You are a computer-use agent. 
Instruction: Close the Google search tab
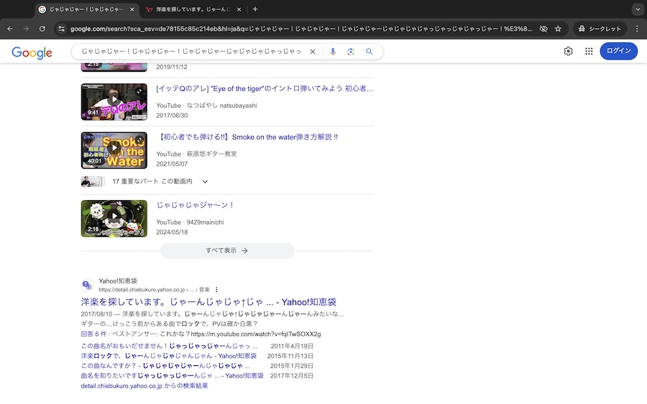pos(132,9)
